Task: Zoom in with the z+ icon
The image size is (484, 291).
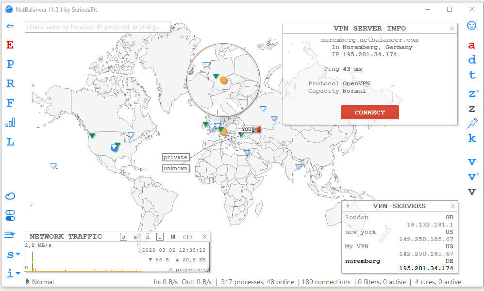Action: click(x=474, y=94)
